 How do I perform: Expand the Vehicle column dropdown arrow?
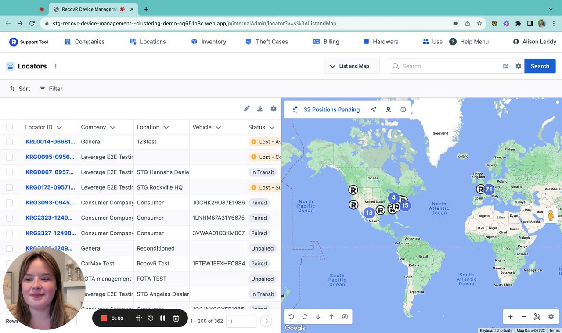(x=218, y=127)
